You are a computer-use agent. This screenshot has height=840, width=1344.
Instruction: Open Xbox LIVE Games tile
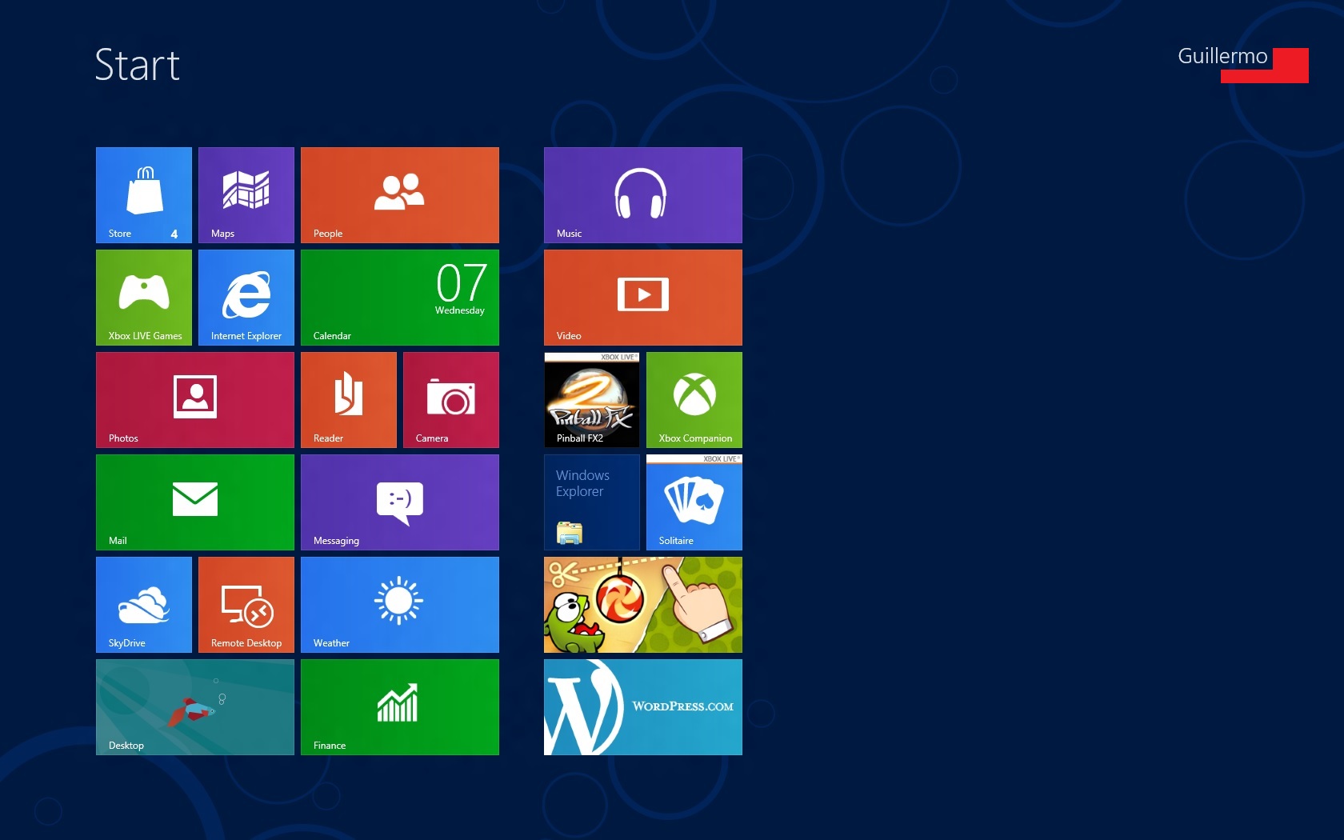click(x=144, y=298)
